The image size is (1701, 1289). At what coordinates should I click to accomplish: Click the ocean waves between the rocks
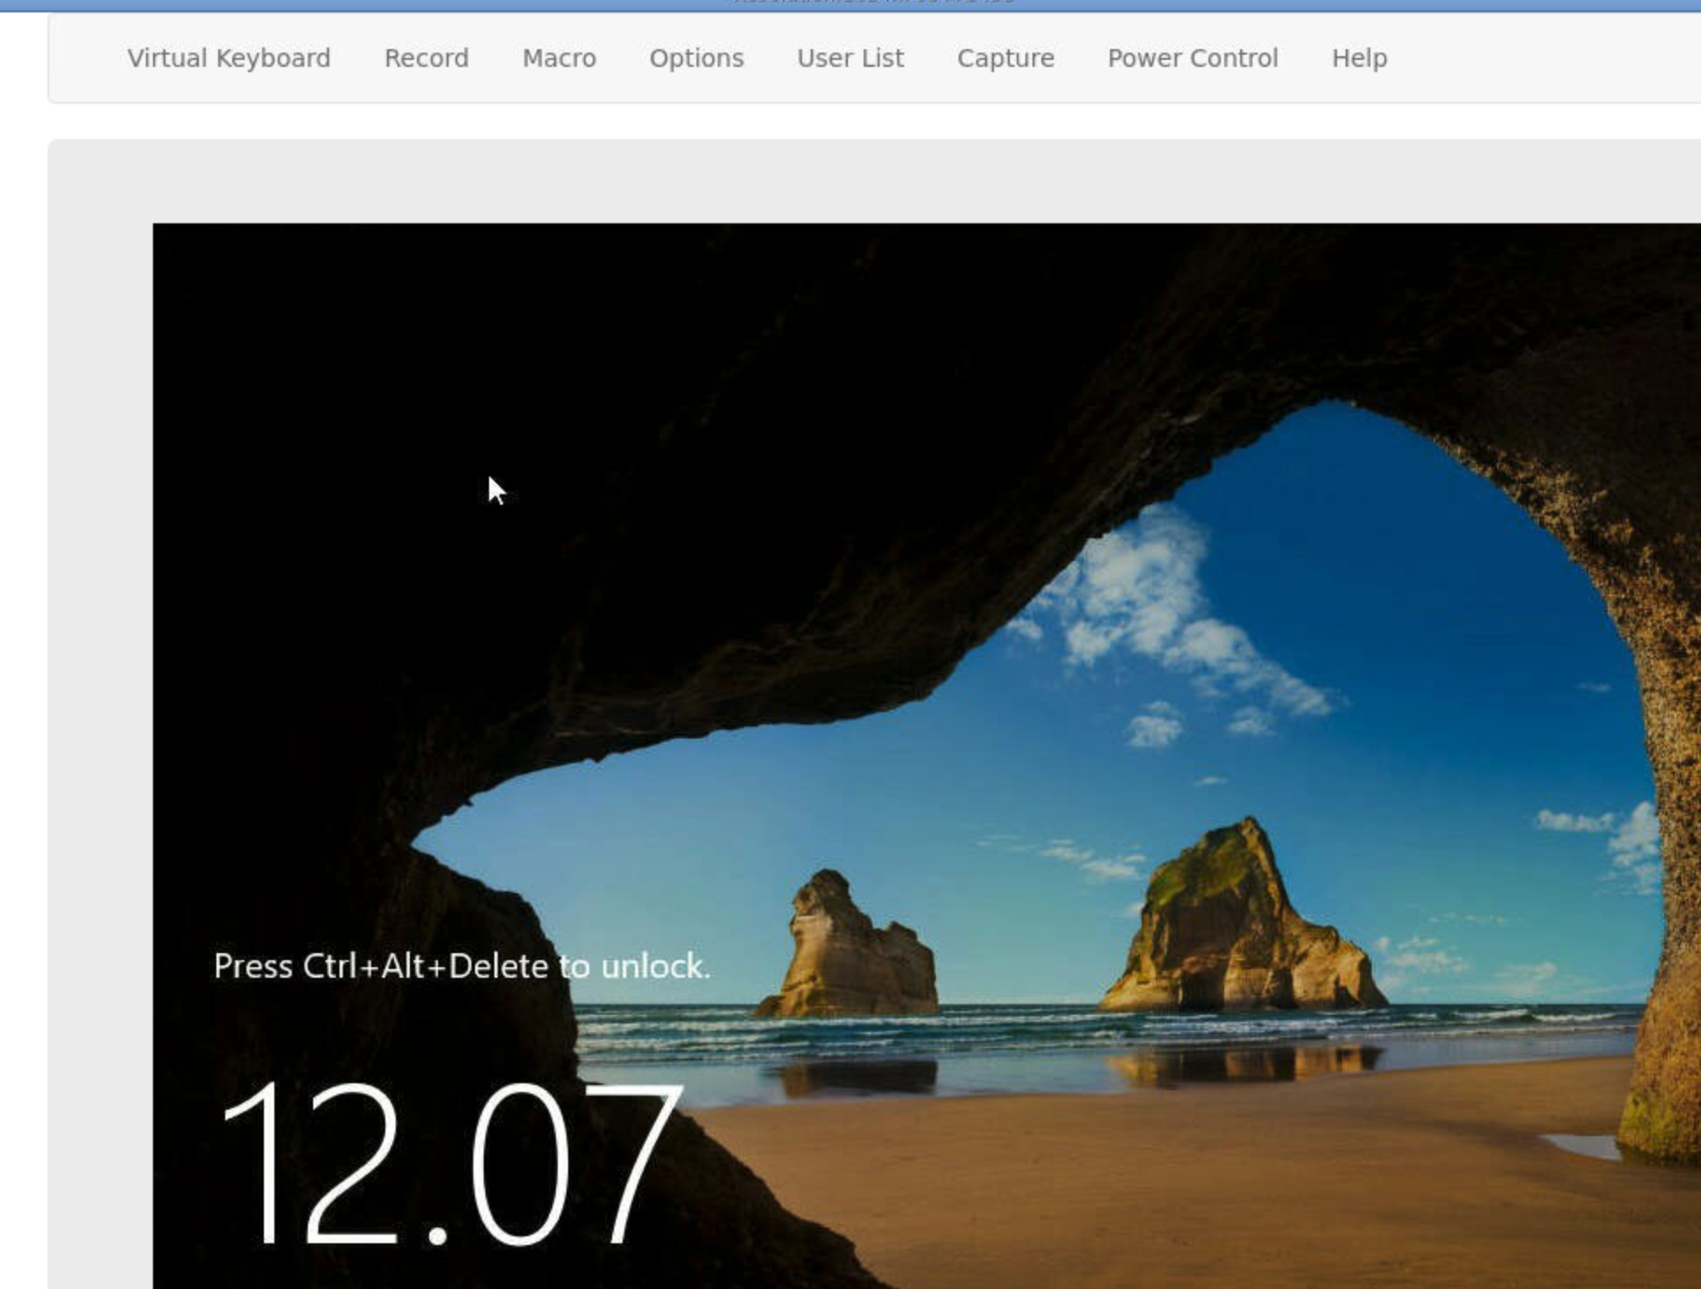pos(1020,1024)
